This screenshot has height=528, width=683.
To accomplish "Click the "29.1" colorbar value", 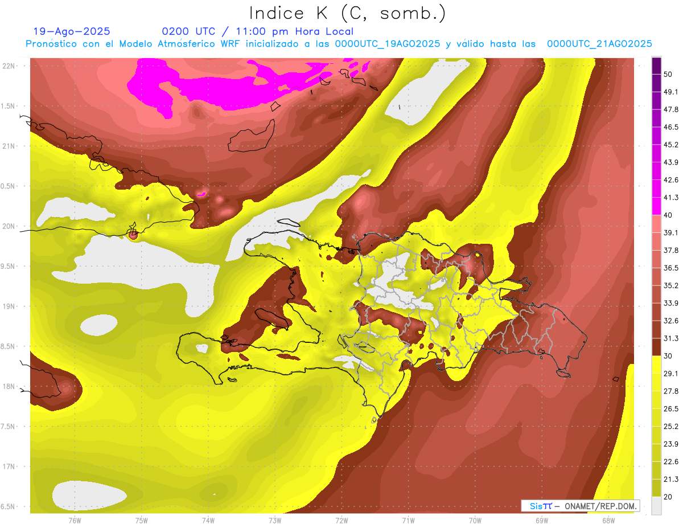I will pos(671,373).
